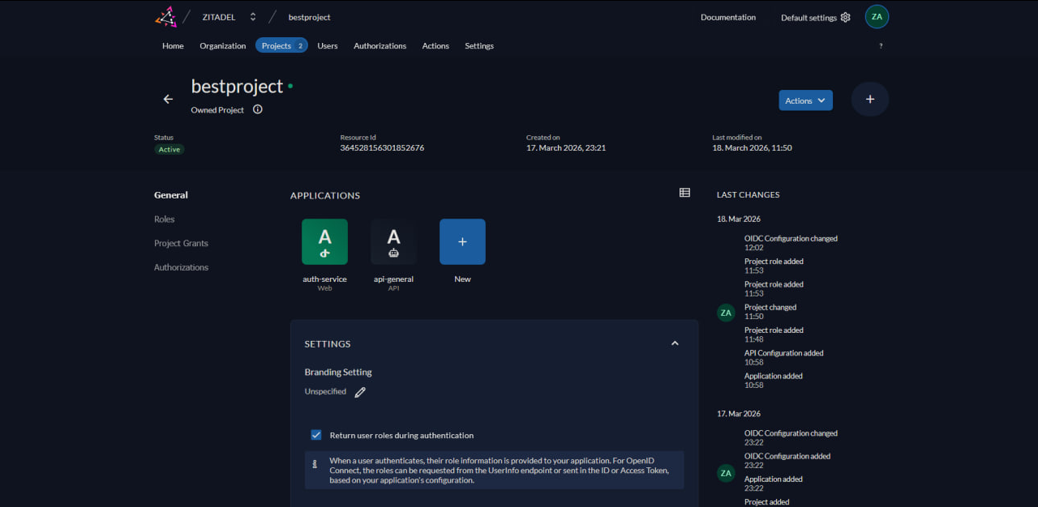The image size is (1038, 507).
Task: Go back using the left arrow
Action: click(168, 99)
